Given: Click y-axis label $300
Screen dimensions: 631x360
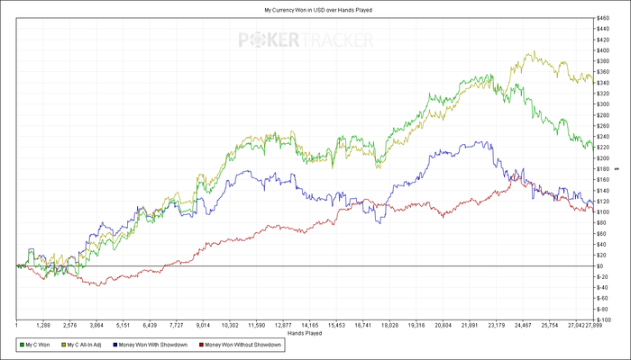Looking at the screenshot, I should pos(602,104).
